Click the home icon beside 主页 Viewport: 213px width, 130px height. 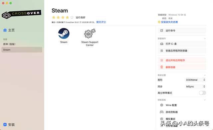5,30
